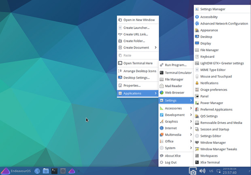Select Open in New Window
The width and height of the screenshot is (251, 175).
coord(138,20)
